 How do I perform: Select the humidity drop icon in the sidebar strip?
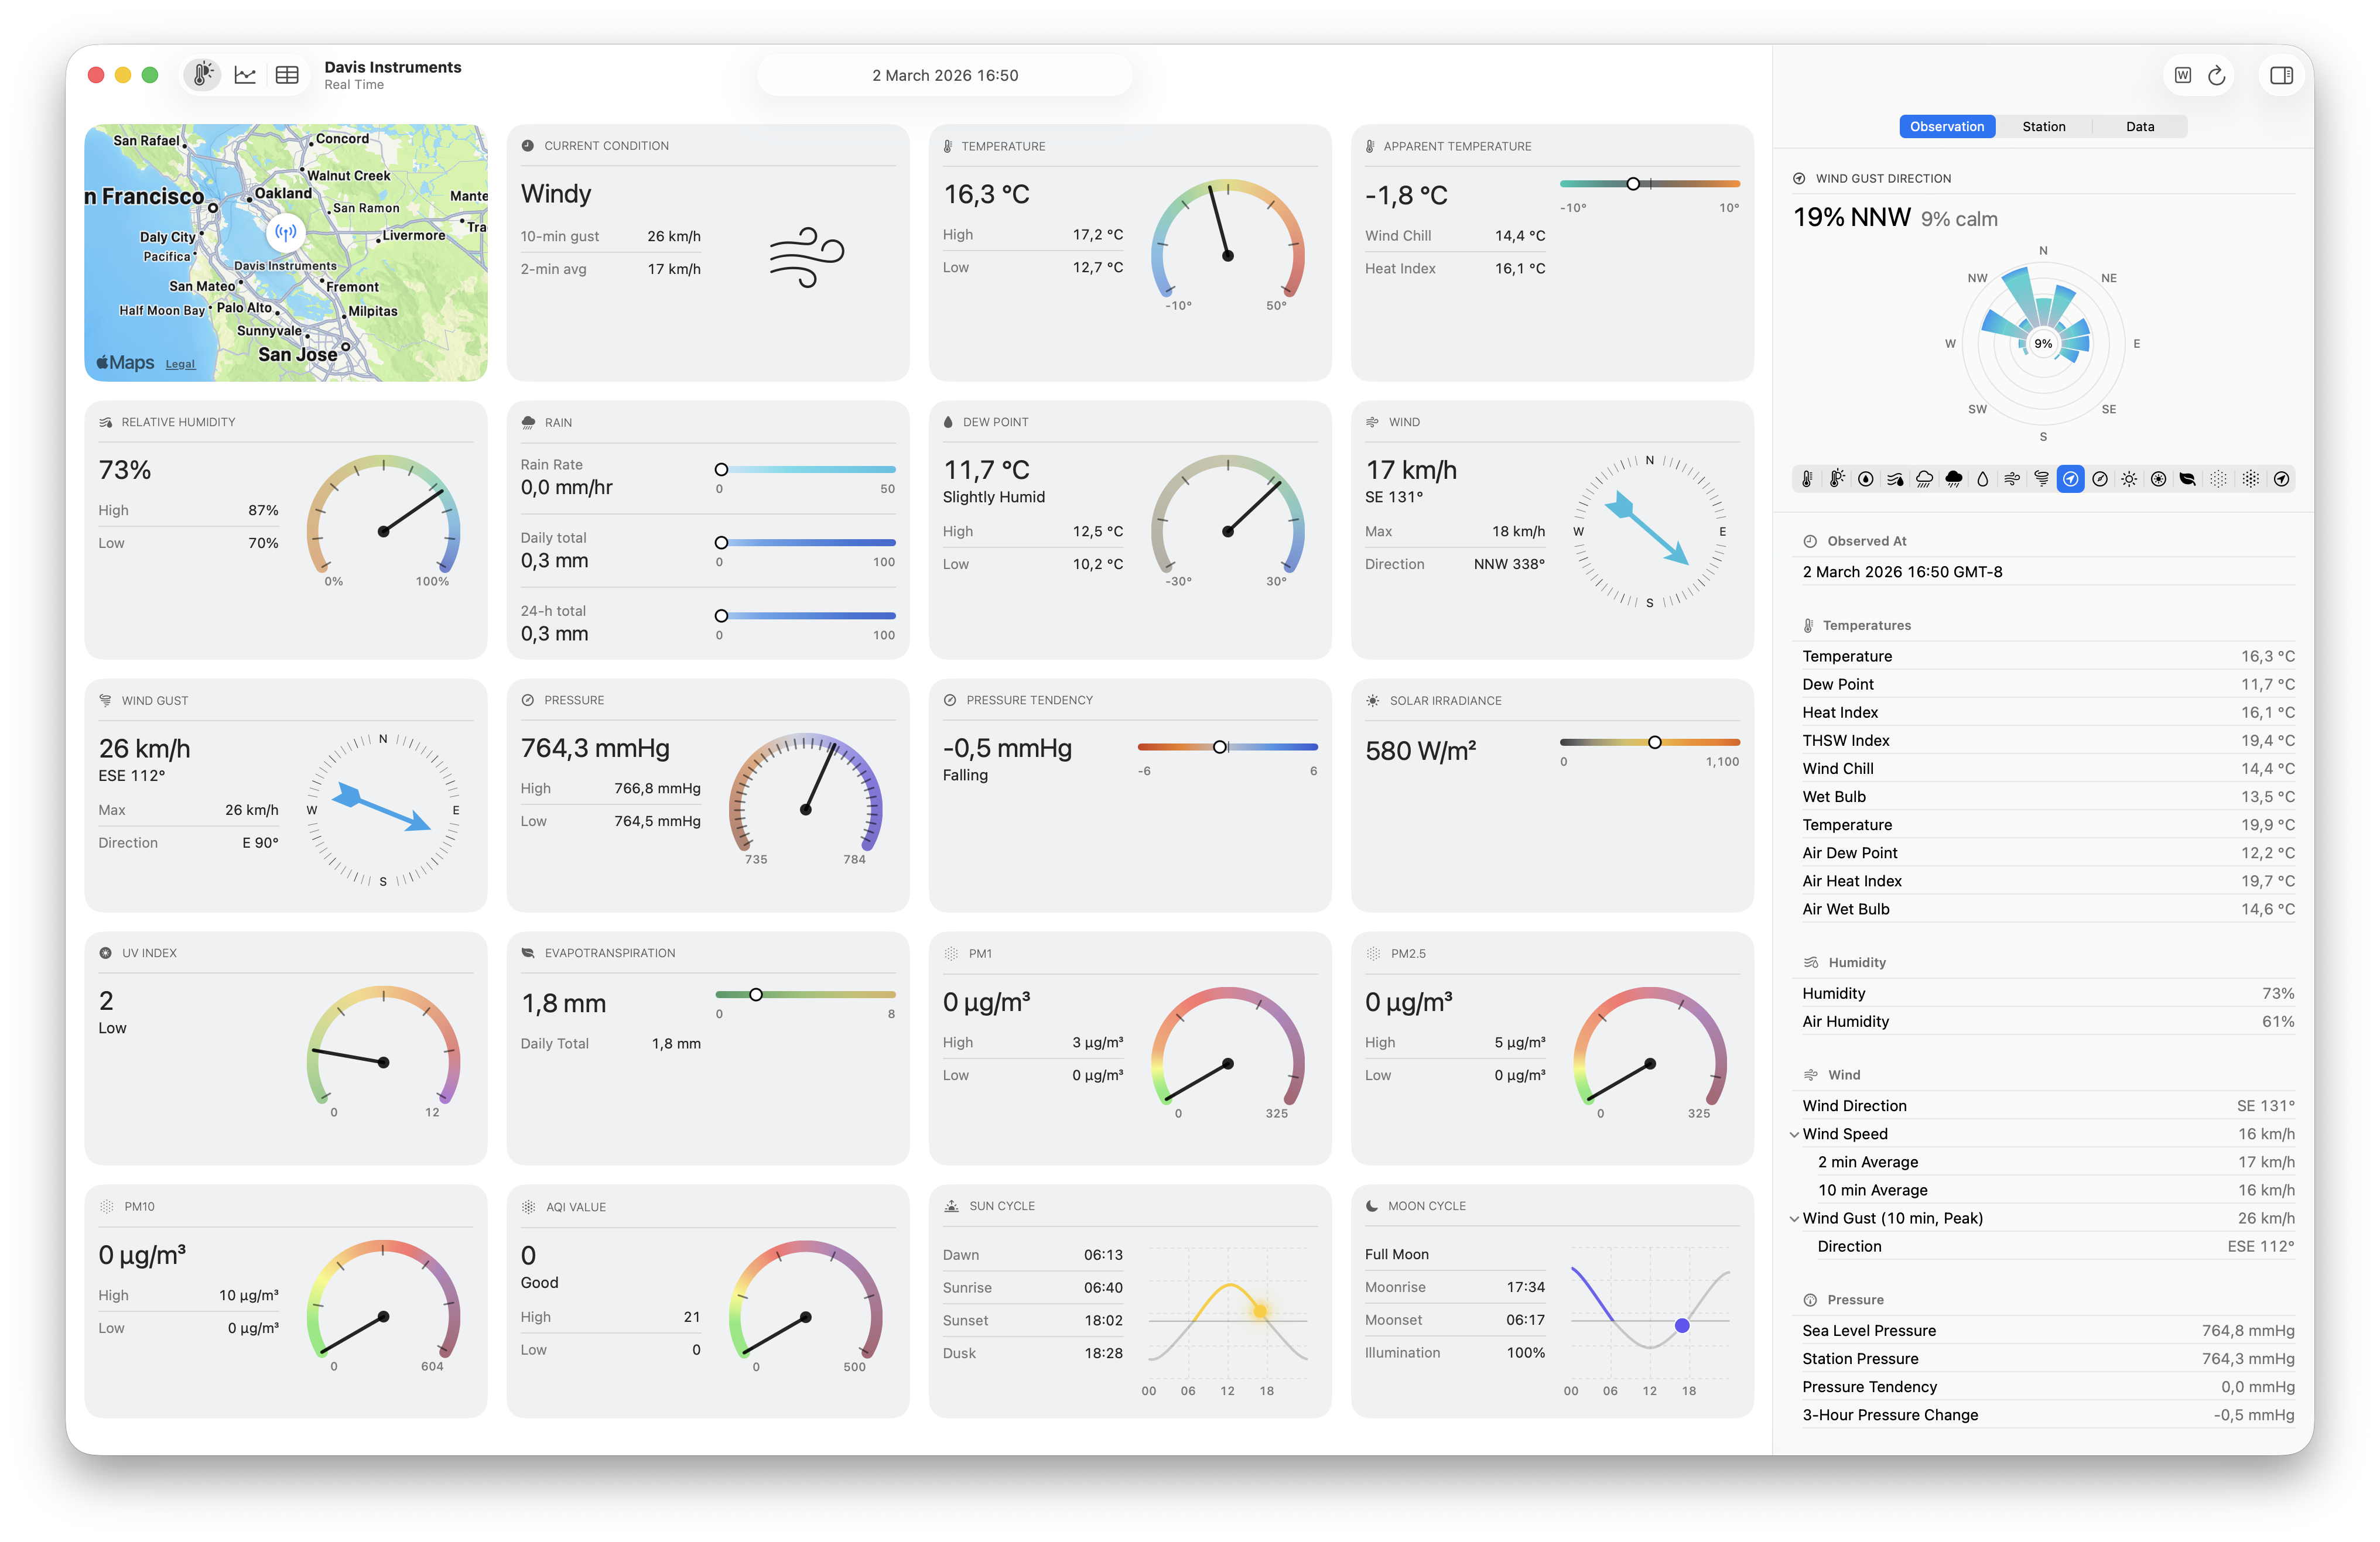click(x=1984, y=479)
